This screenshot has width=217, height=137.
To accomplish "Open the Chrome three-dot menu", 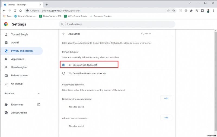I will [x=214, y=11].
